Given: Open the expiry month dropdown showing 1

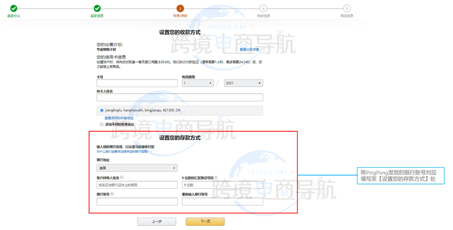Looking at the screenshot, I should pos(198,83).
